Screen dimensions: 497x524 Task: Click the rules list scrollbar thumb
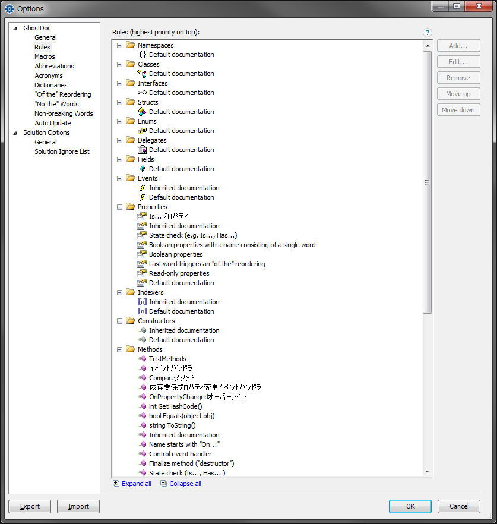click(427, 182)
